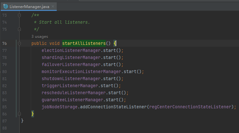Click the 'Start all listeners.' comment text

64,22
